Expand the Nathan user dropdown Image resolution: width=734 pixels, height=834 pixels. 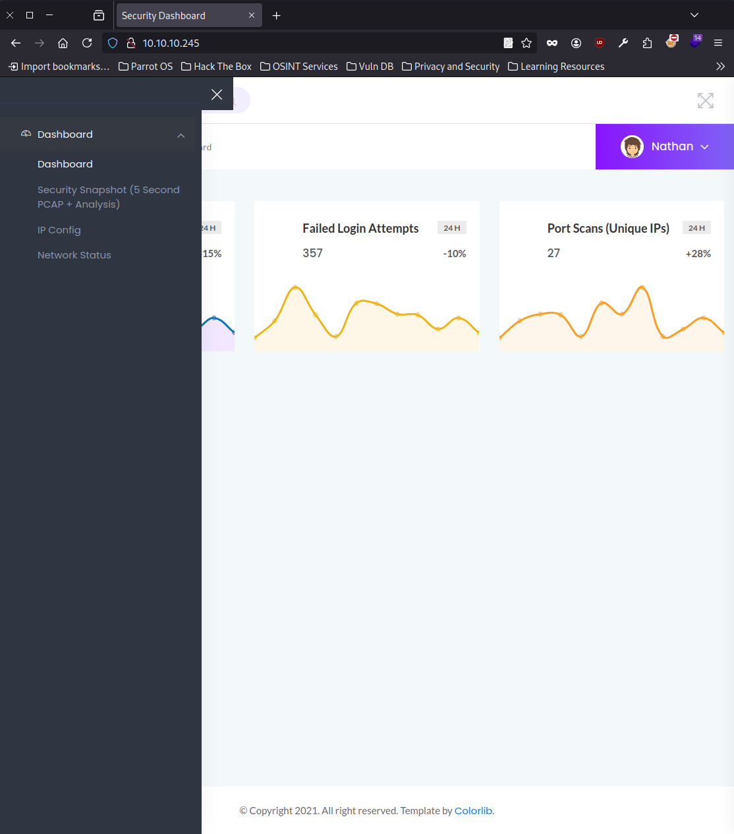pyautogui.click(x=665, y=146)
